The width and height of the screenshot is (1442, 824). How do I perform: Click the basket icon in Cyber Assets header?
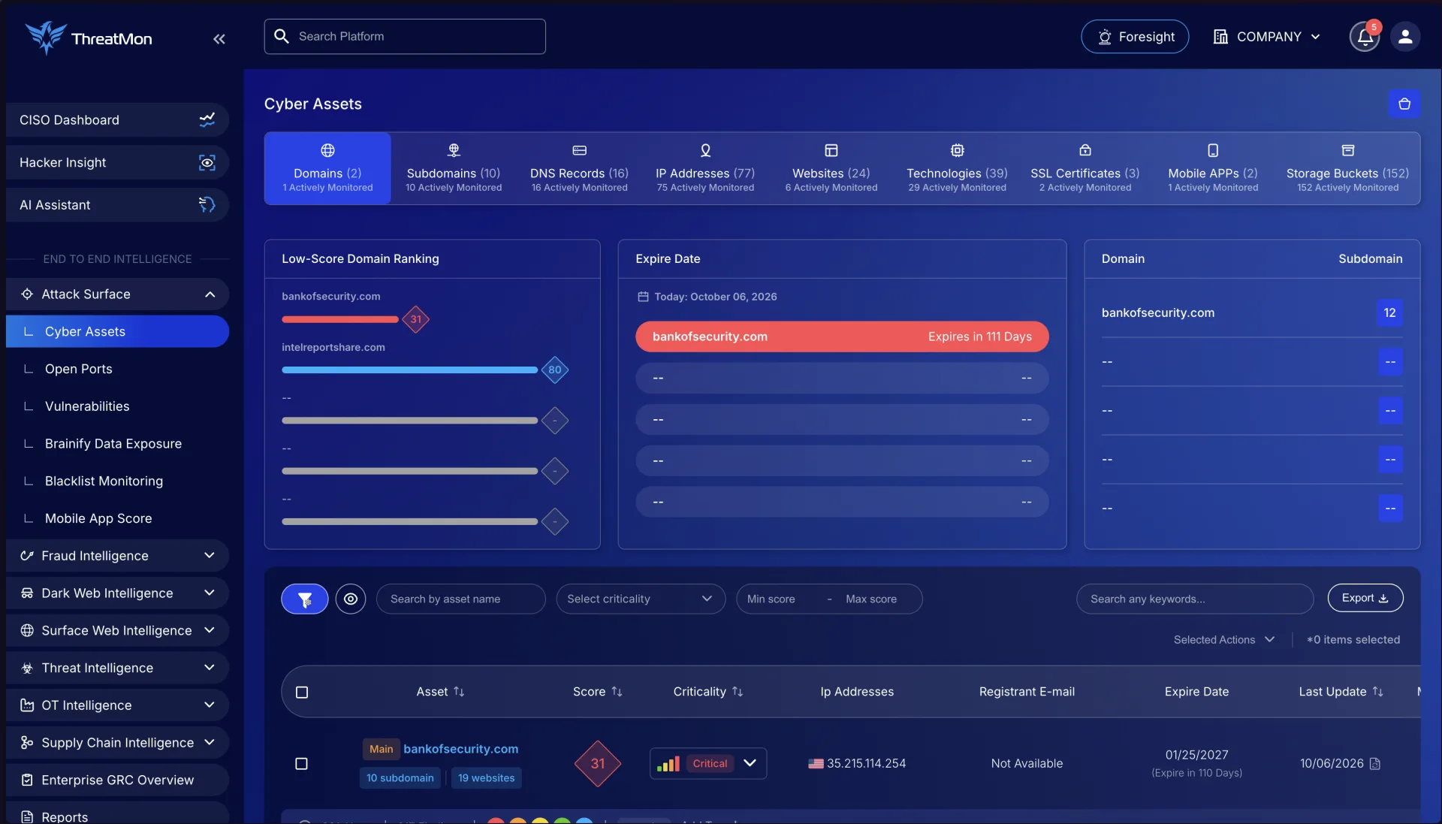click(x=1404, y=104)
